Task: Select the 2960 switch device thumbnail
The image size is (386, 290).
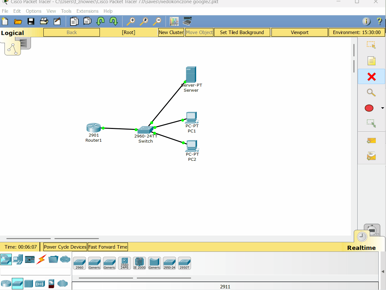Action: point(79,263)
